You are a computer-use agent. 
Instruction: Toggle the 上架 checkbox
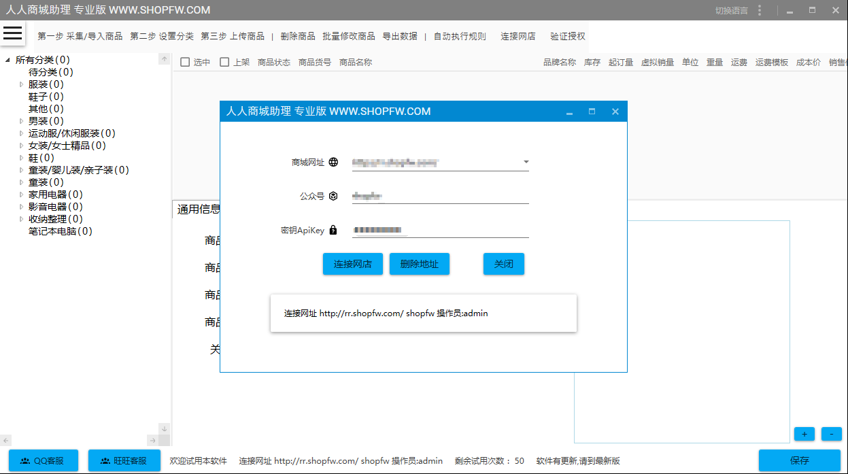[x=224, y=63]
